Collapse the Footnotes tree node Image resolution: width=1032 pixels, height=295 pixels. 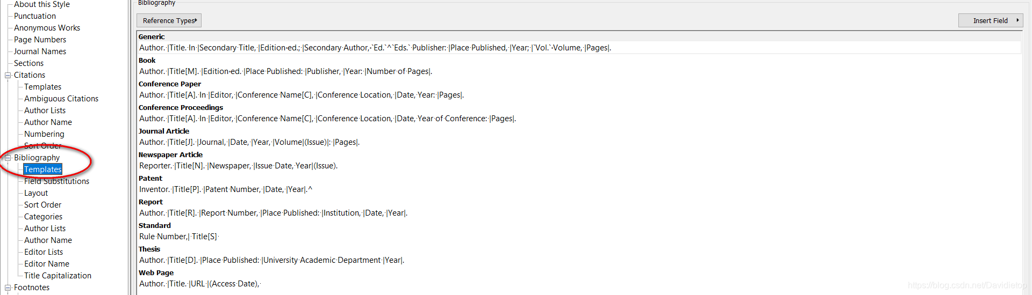point(8,287)
